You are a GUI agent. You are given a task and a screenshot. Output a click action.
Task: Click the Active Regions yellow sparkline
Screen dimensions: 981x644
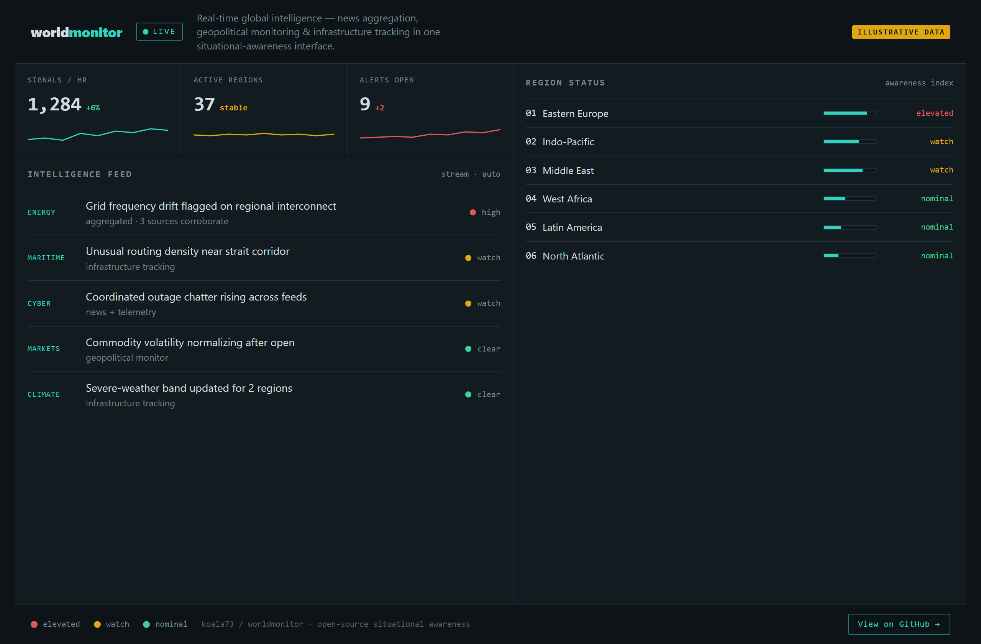264,135
